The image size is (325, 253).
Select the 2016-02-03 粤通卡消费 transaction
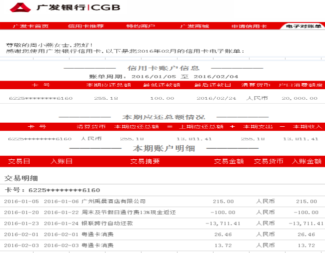click(97, 245)
